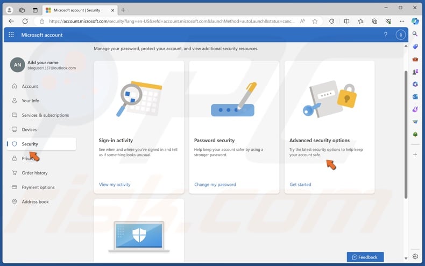Add this page to favorites with the star
The image size is (425, 266).
tap(315, 21)
